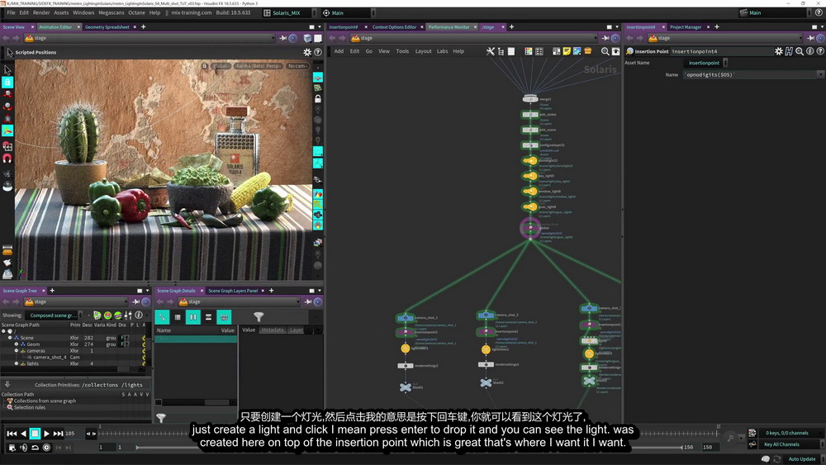The width and height of the screenshot is (826, 465).
Task: Switch to the Context Options Editor tab
Action: [x=394, y=27]
